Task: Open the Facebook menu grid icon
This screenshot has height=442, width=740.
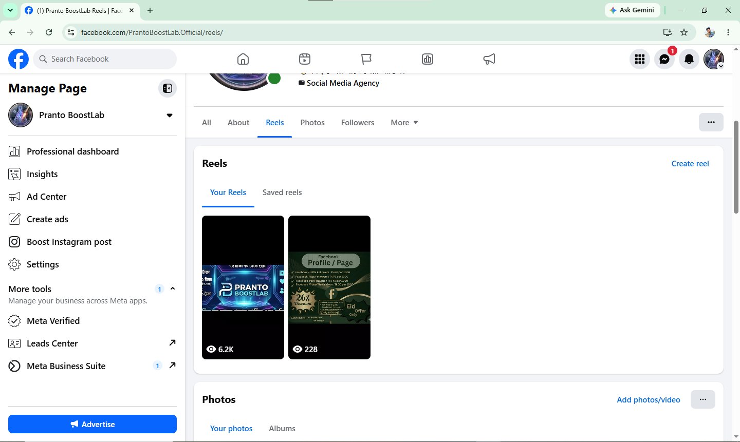Action: [640, 59]
